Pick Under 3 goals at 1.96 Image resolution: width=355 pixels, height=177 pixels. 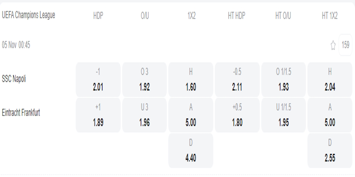(145, 115)
